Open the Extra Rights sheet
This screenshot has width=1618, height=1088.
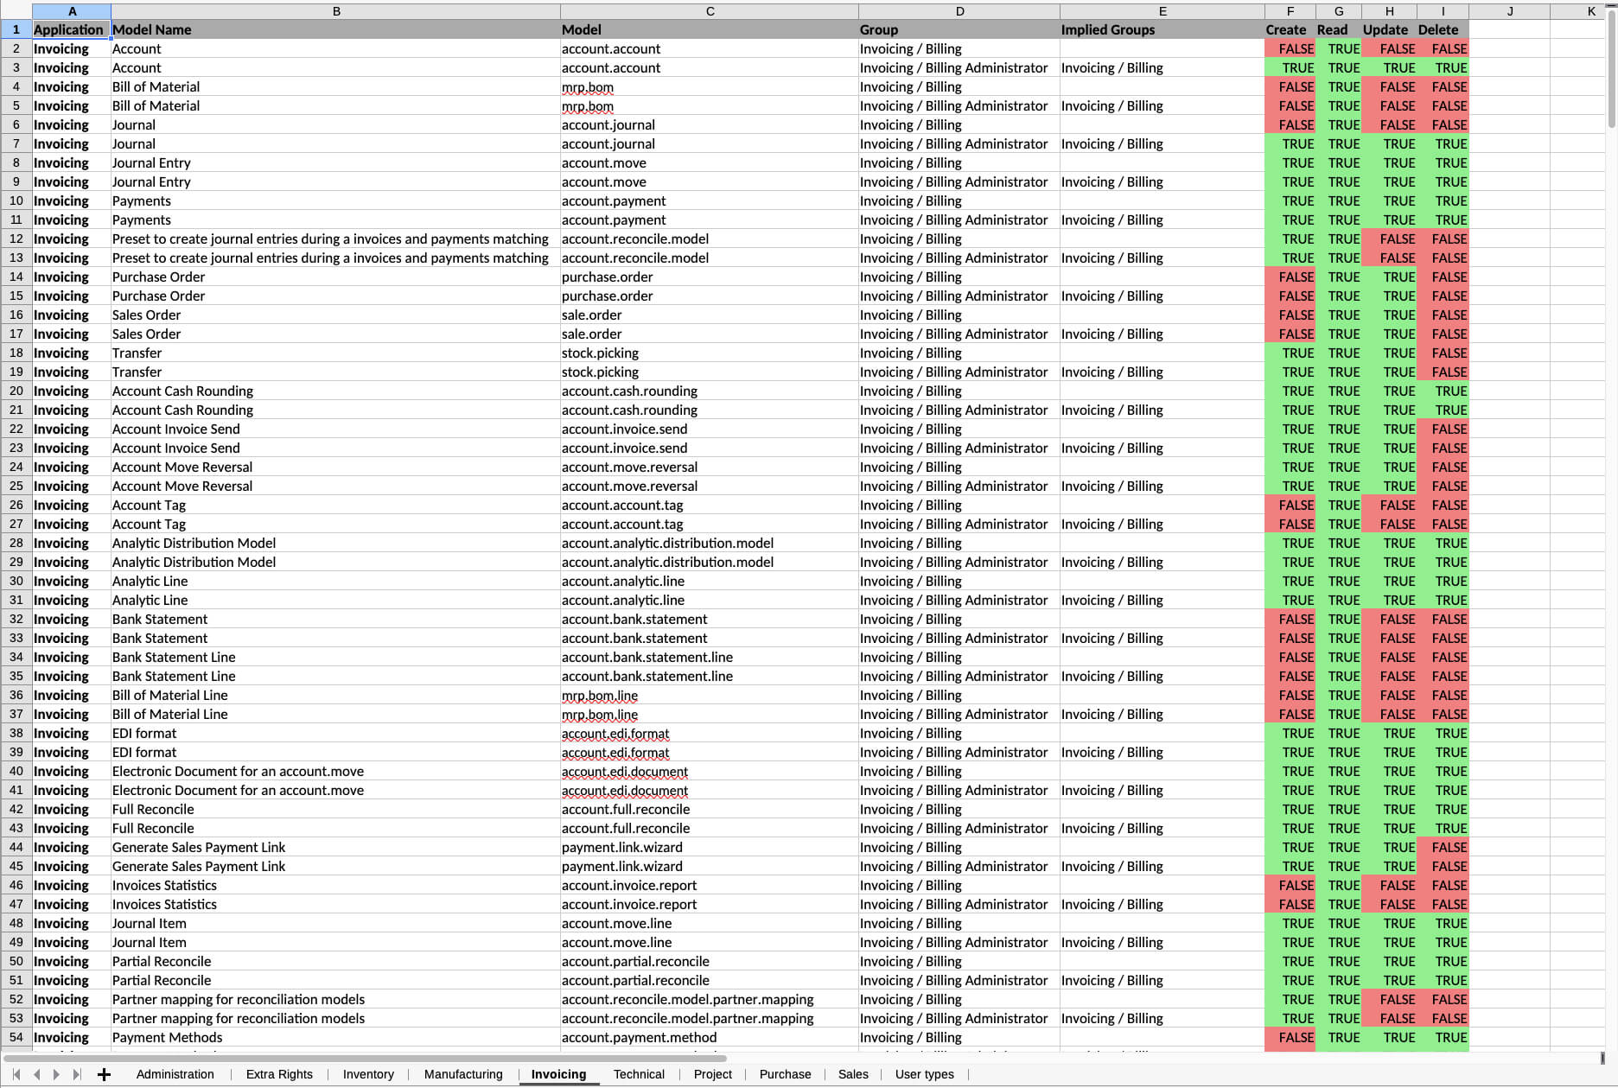(x=279, y=1074)
